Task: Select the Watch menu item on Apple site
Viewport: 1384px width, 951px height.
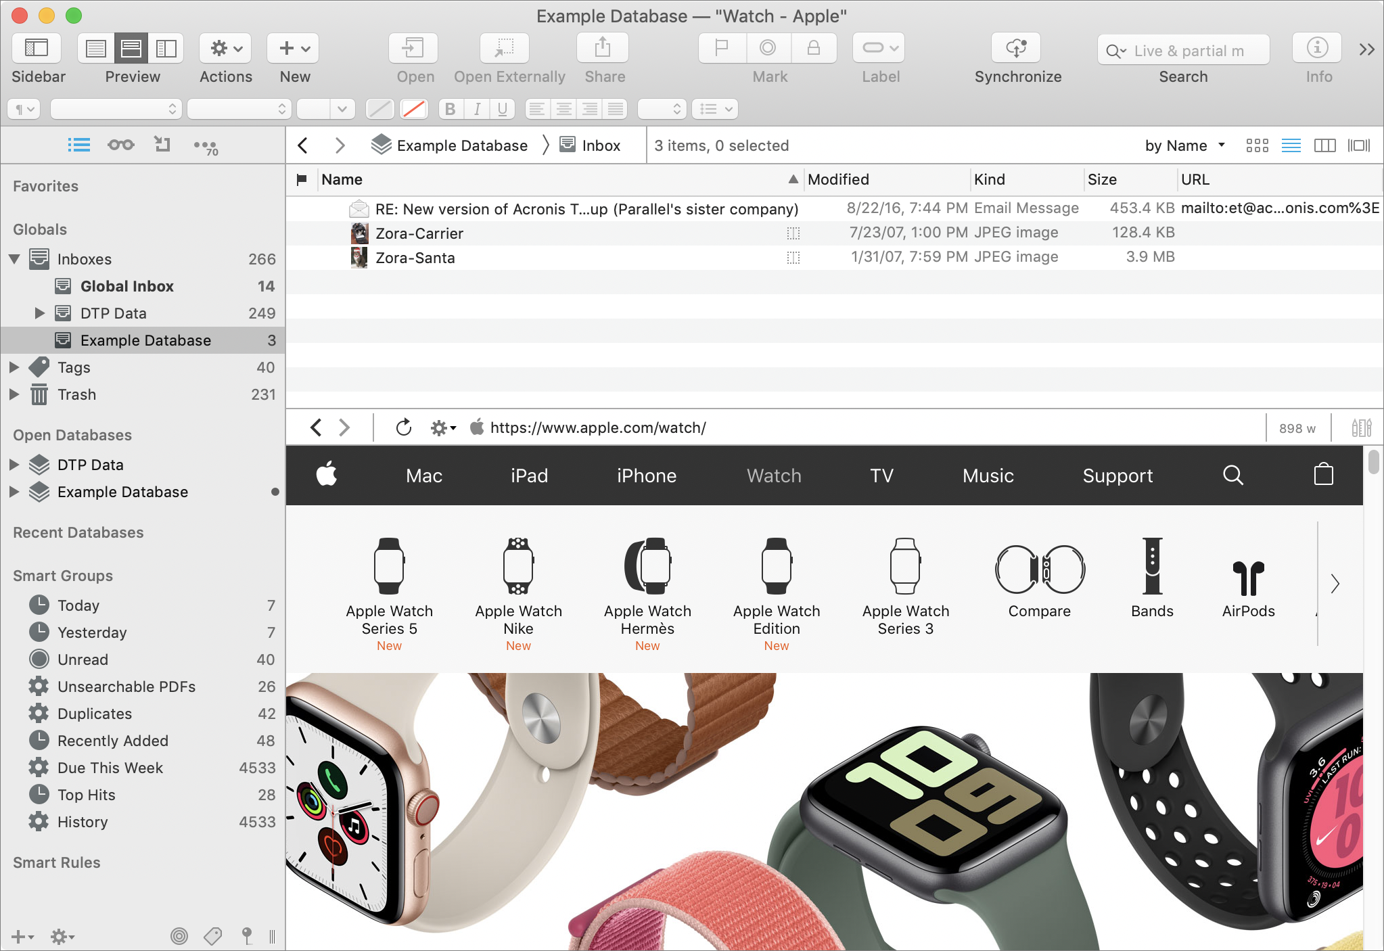Action: point(773,474)
